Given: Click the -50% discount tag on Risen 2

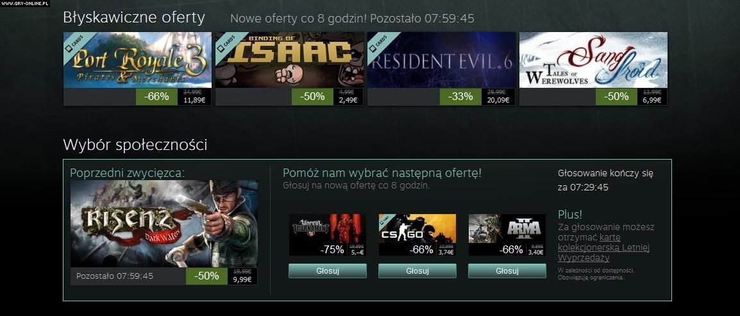Looking at the screenshot, I should pyautogui.click(x=206, y=276).
